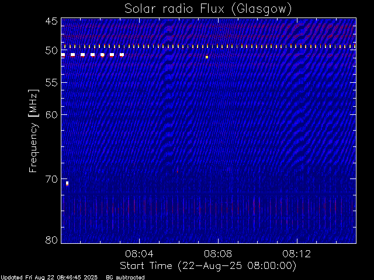Click the isolated yellow spot near 08:07
Viewport: 374px width, 280px height.
pos(207,57)
